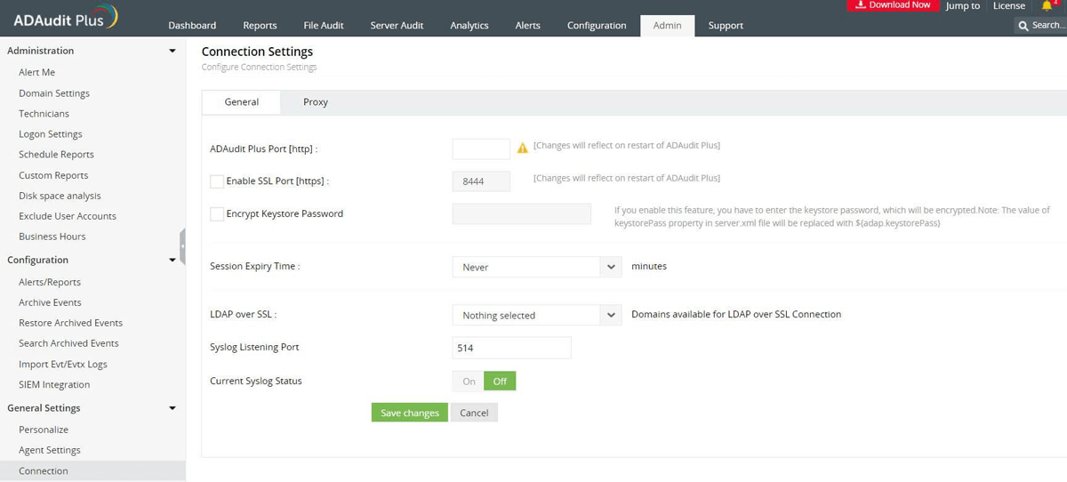The width and height of the screenshot is (1067, 482).
Task: Click the sidebar collapse handle
Action: coord(182,245)
